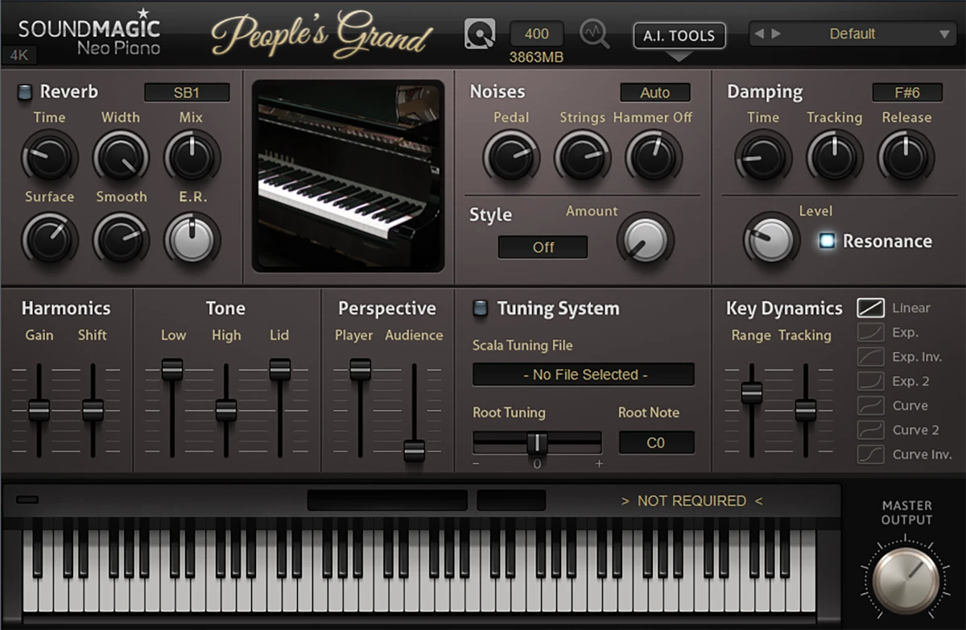966x630 pixels.
Task: Select previous preset with left arrow
Action: pyautogui.click(x=761, y=34)
